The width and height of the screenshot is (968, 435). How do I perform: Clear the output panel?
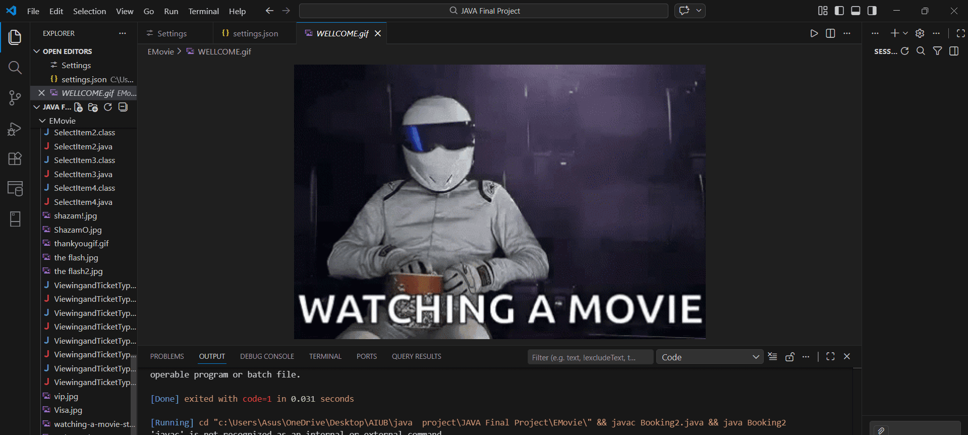click(x=773, y=357)
